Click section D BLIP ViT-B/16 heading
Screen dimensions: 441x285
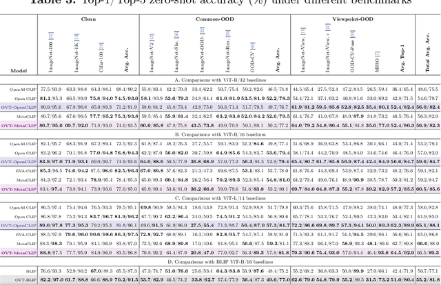pos(222,262)
